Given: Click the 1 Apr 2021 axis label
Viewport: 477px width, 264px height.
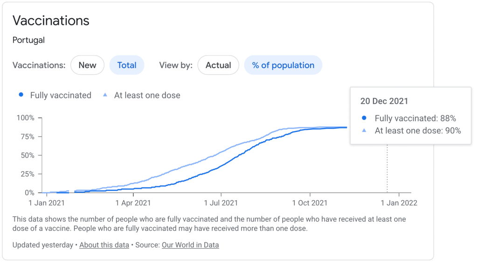Looking at the screenshot, I should 133,203.
